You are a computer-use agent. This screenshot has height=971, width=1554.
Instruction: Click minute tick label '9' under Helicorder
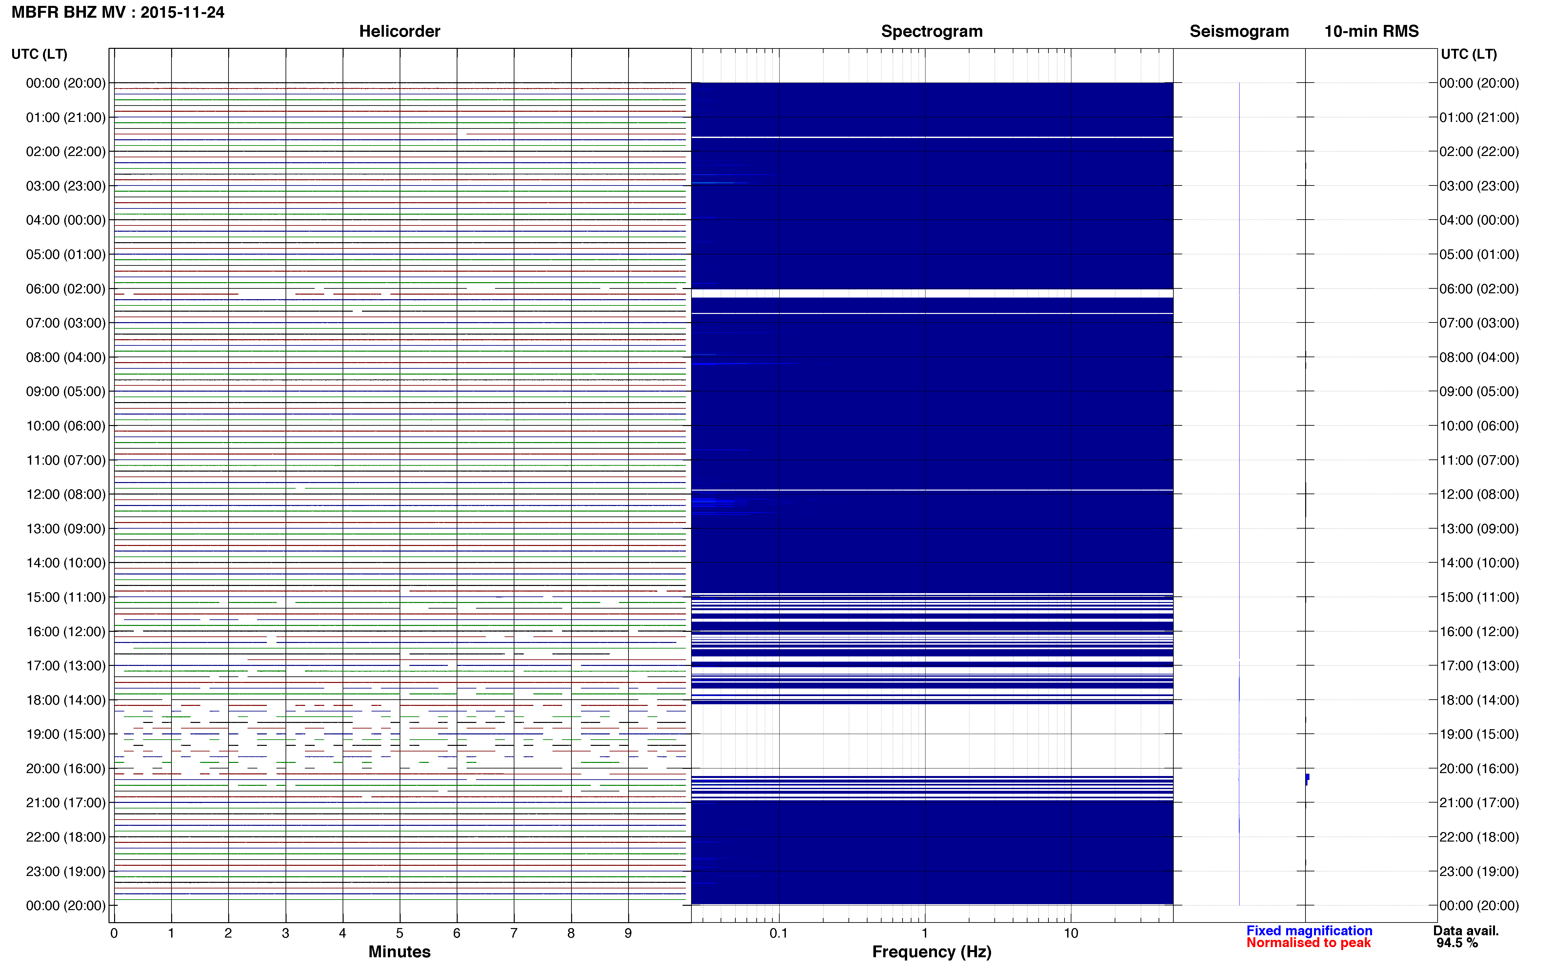(628, 934)
